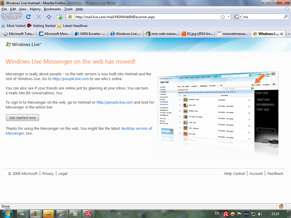The width and height of the screenshot is (291, 218).
Task: Click the Reload page icon
Action: tap(28, 17)
